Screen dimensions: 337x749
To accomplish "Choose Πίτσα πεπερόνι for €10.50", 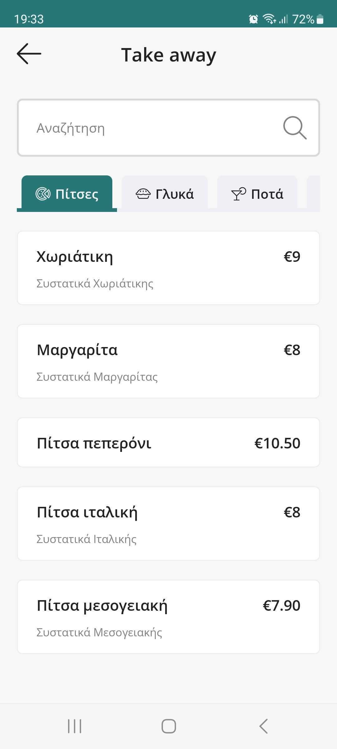I will [168, 442].
